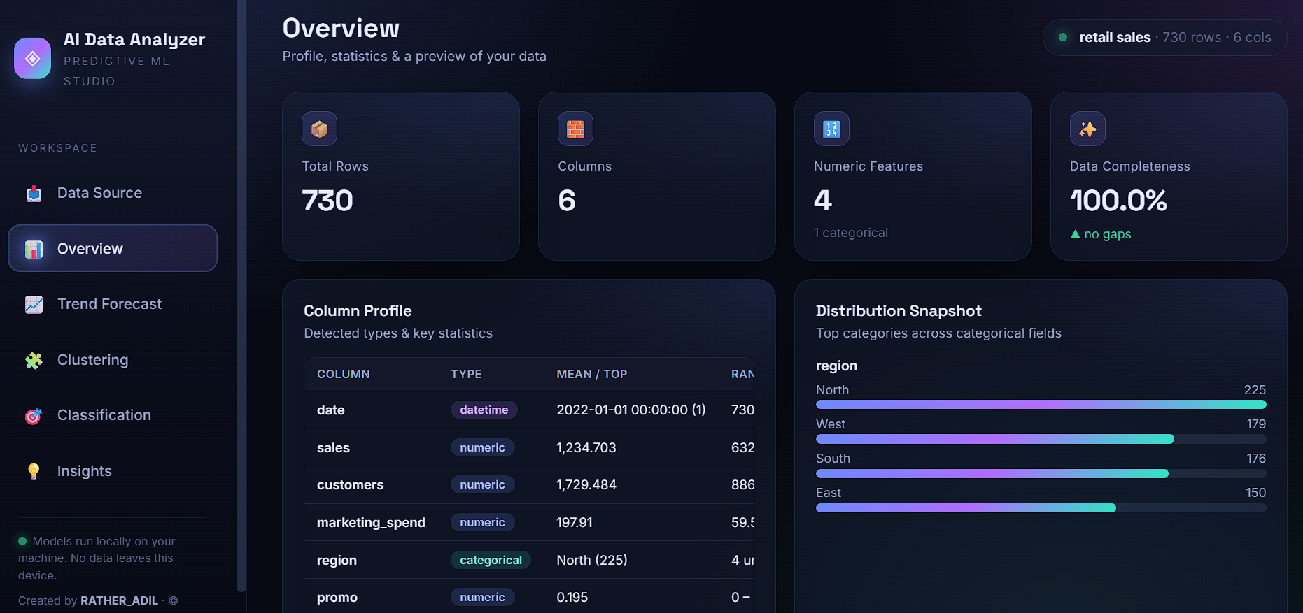Screen dimensions: 1303x613
Task: Go to Trend Forecast
Action: 113,304
